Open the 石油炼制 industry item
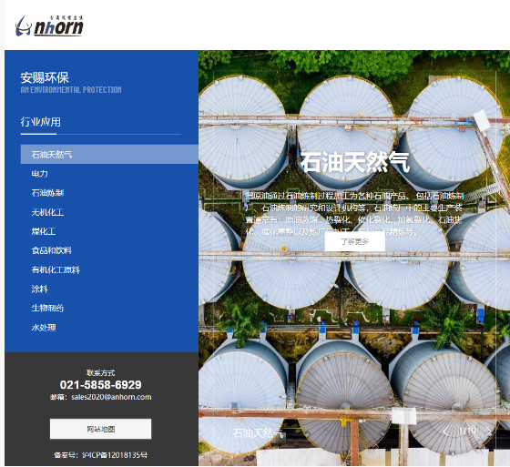The width and height of the screenshot is (510, 467). 47,193
